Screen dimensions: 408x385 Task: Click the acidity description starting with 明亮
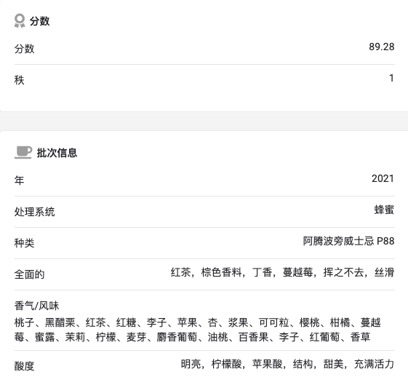(x=287, y=364)
